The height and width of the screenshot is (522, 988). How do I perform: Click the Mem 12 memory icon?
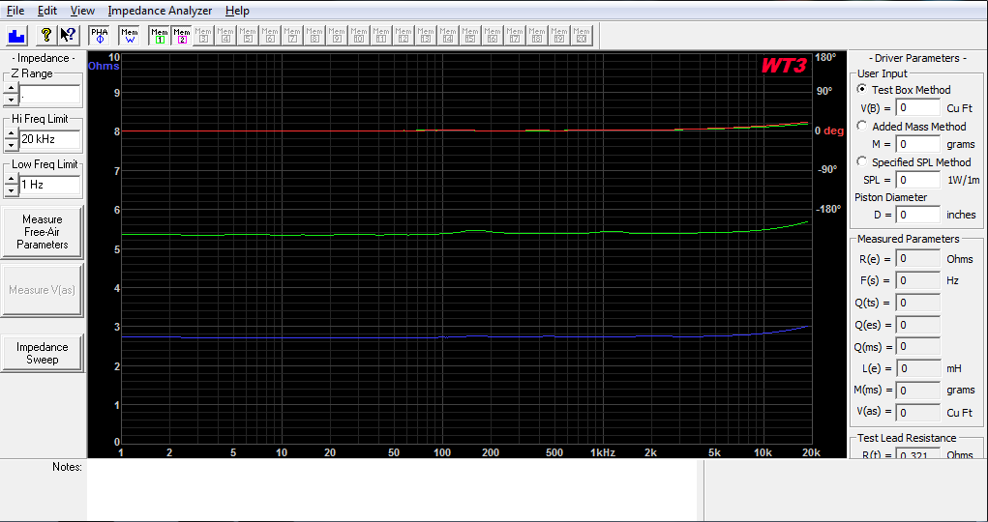pos(404,35)
